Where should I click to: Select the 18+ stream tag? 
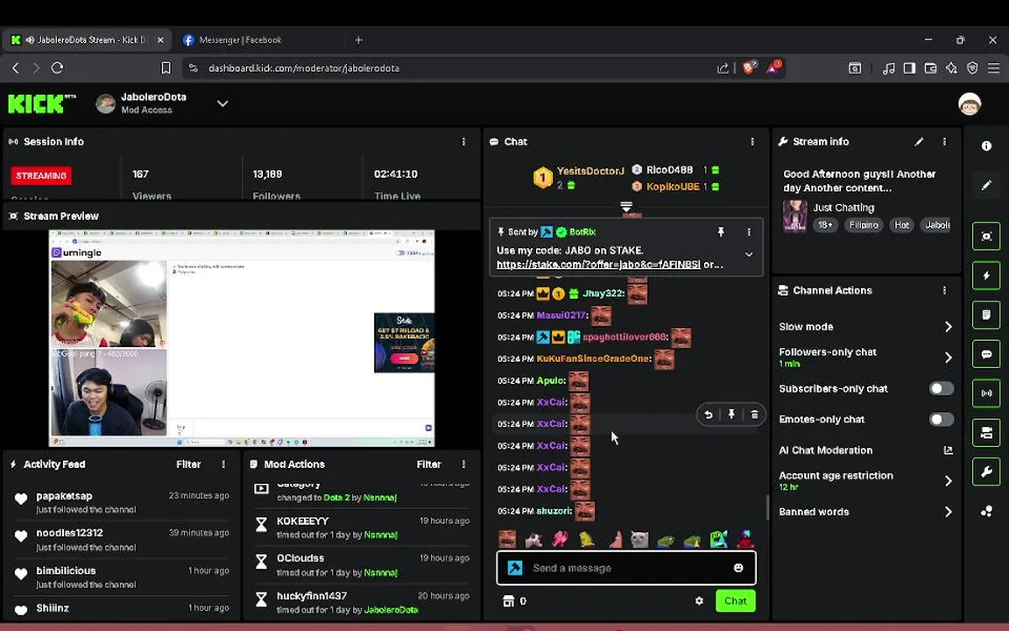point(825,224)
